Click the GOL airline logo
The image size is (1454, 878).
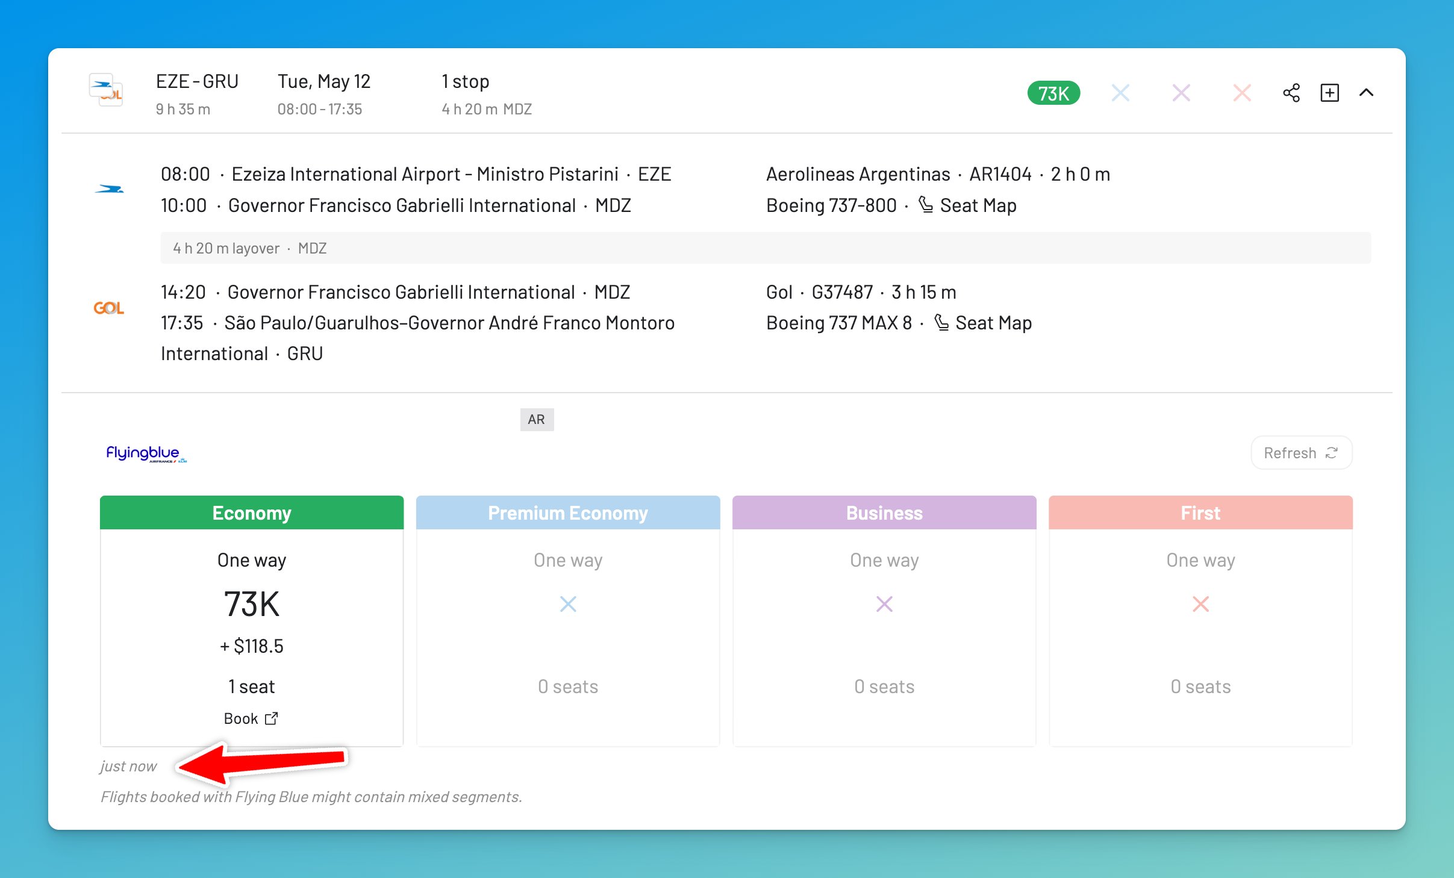[109, 307]
